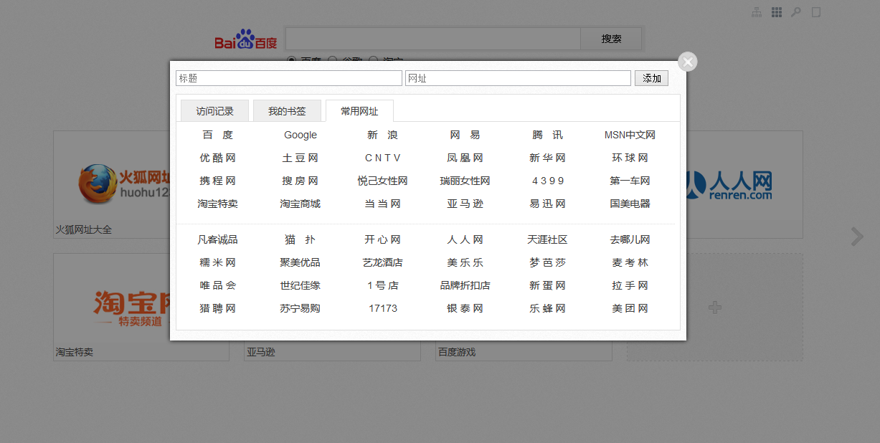Pick the 聚美优品 link
This screenshot has width=880, height=443.
point(301,262)
